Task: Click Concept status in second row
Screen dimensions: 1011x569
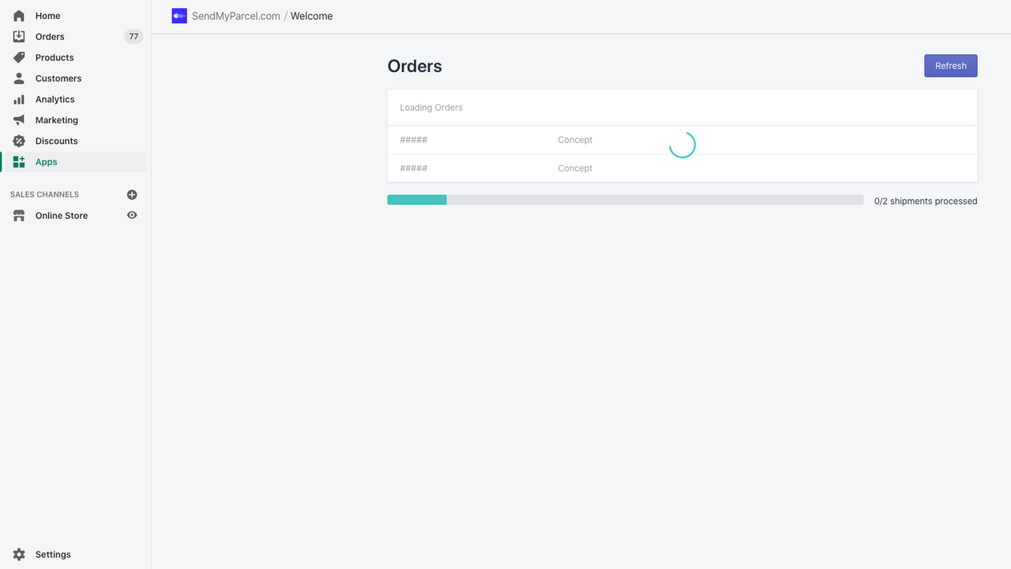Action: 575,168
